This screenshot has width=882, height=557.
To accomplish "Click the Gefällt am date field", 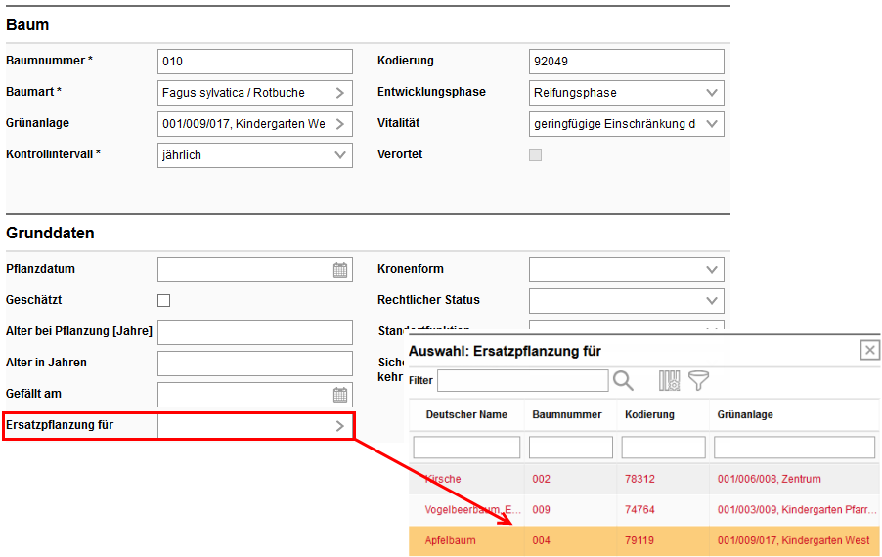I will point(255,395).
